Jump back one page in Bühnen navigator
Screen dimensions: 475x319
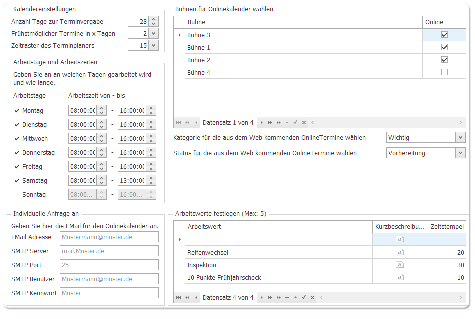[187, 123]
